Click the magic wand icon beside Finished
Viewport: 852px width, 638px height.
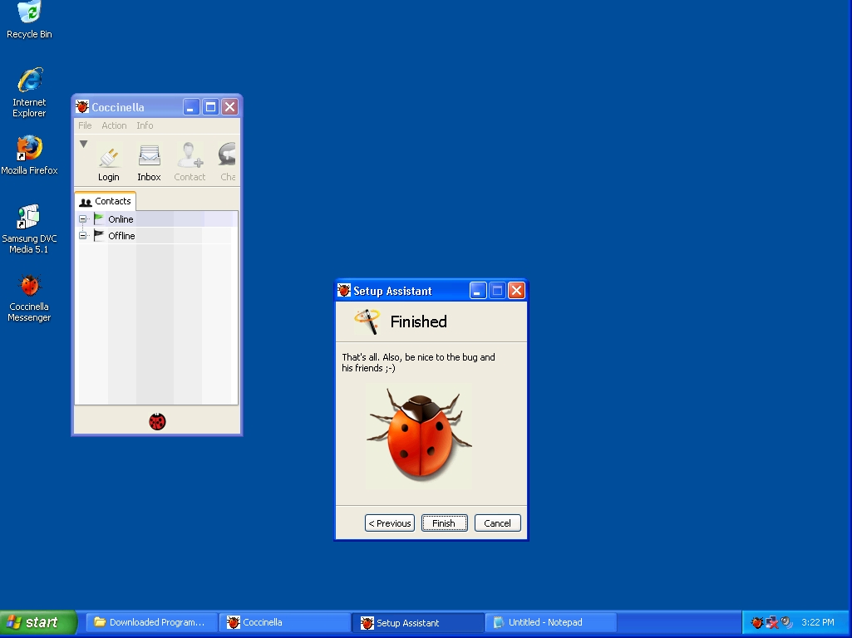pyautogui.click(x=367, y=321)
